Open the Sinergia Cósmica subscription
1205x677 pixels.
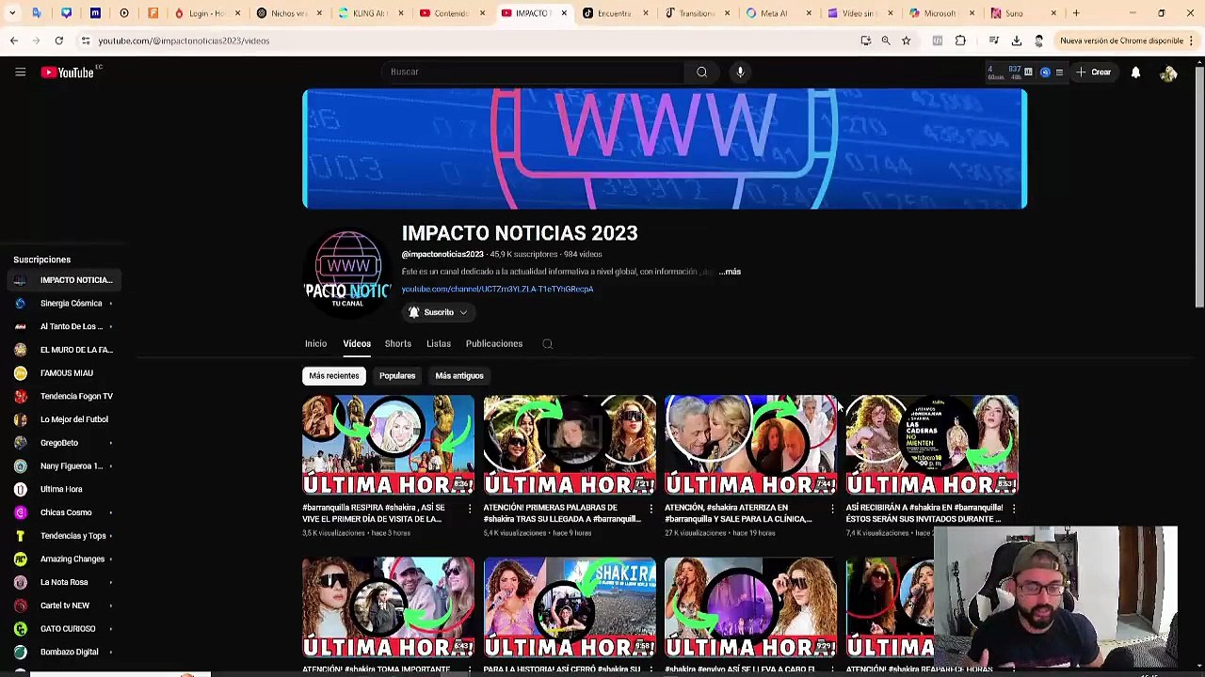pos(64,304)
